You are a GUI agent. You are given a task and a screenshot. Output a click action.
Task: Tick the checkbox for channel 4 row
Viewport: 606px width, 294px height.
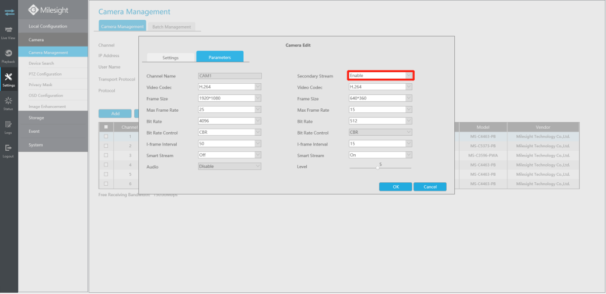pyautogui.click(x=106, y=165)
